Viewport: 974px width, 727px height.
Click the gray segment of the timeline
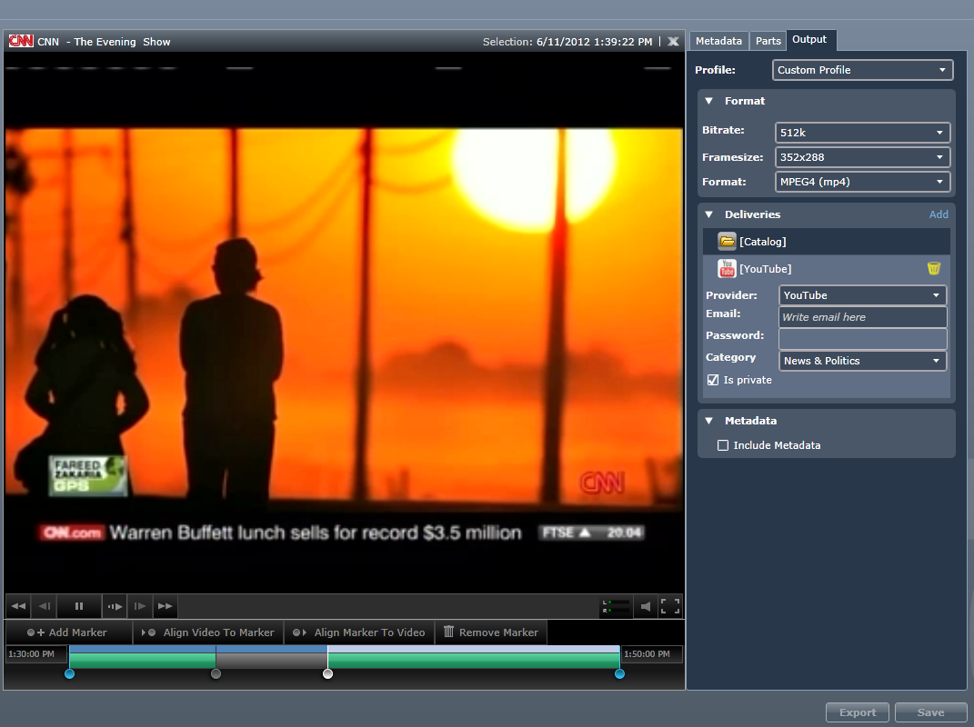pyautogui.click(x=271, y=660)
